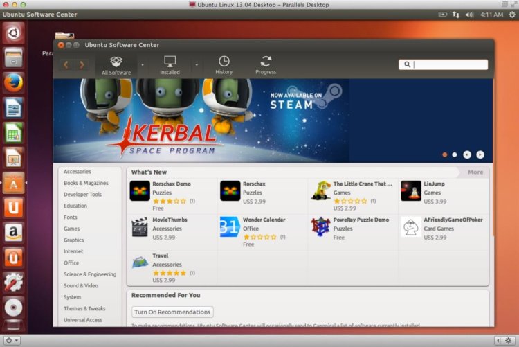Open Ubuntu One Music from launcher
The image size is (519, 347).
tap(13, 258)
